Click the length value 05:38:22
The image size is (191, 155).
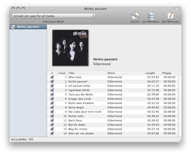click(153, 116)
